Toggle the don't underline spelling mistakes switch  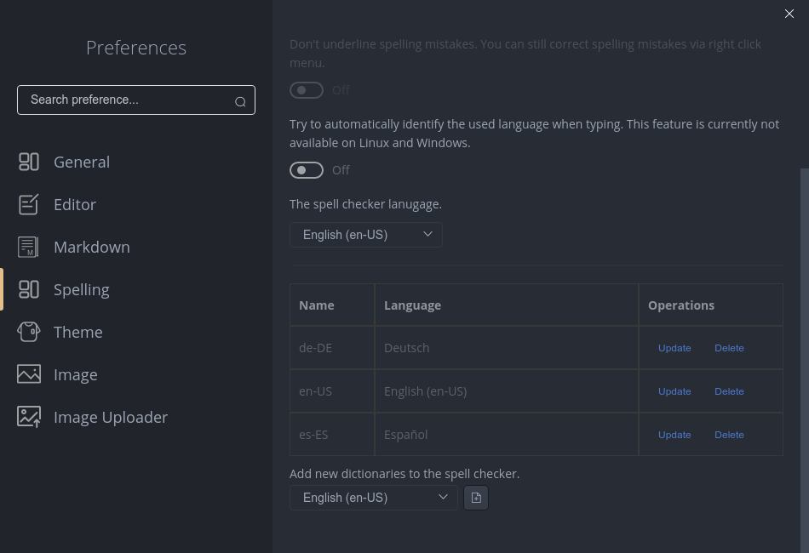click(x=307, y=90)
